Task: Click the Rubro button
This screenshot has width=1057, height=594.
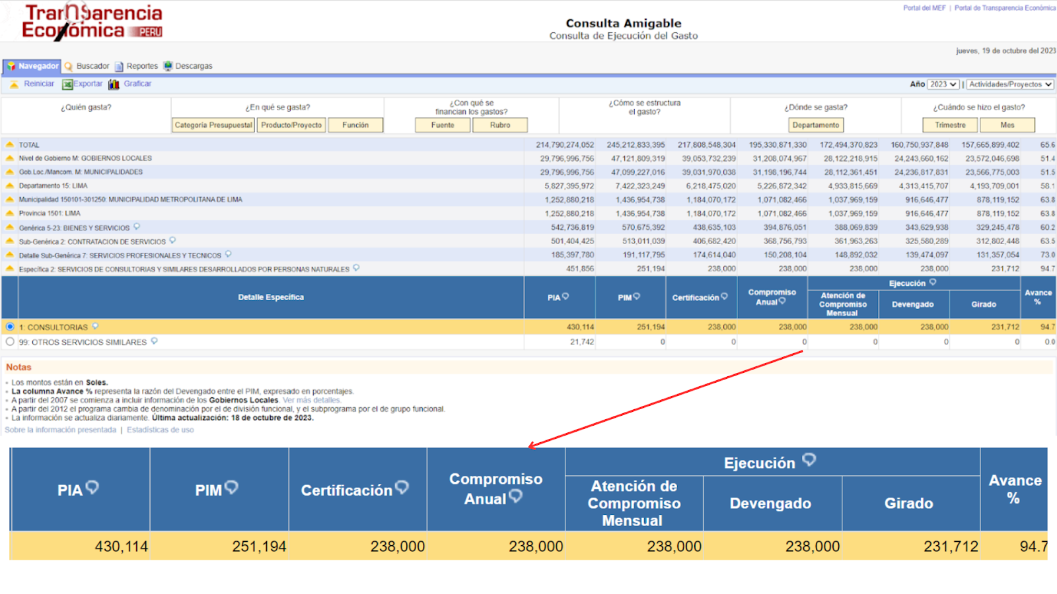Action: click(500, 125)
